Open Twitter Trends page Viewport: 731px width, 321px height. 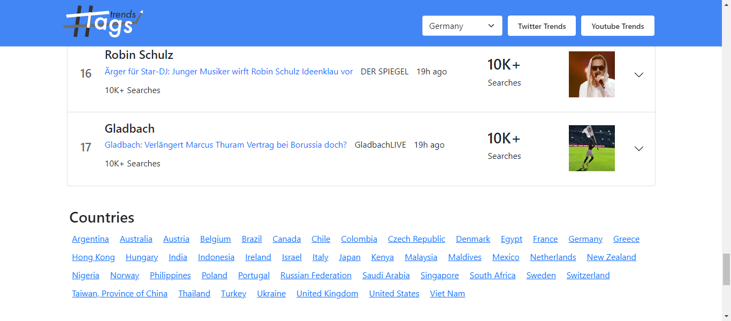542,26
